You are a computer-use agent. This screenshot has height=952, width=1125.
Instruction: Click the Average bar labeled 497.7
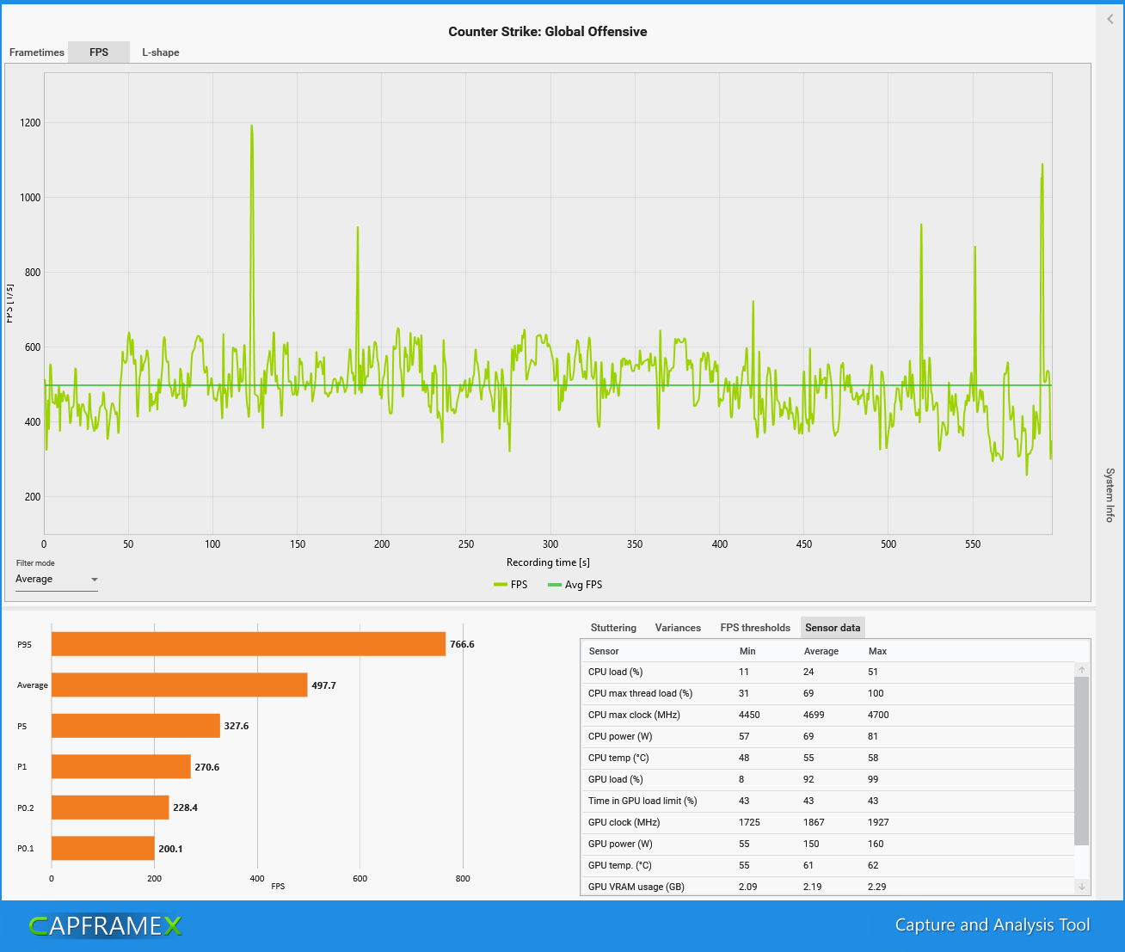click(x=180, y=685)
